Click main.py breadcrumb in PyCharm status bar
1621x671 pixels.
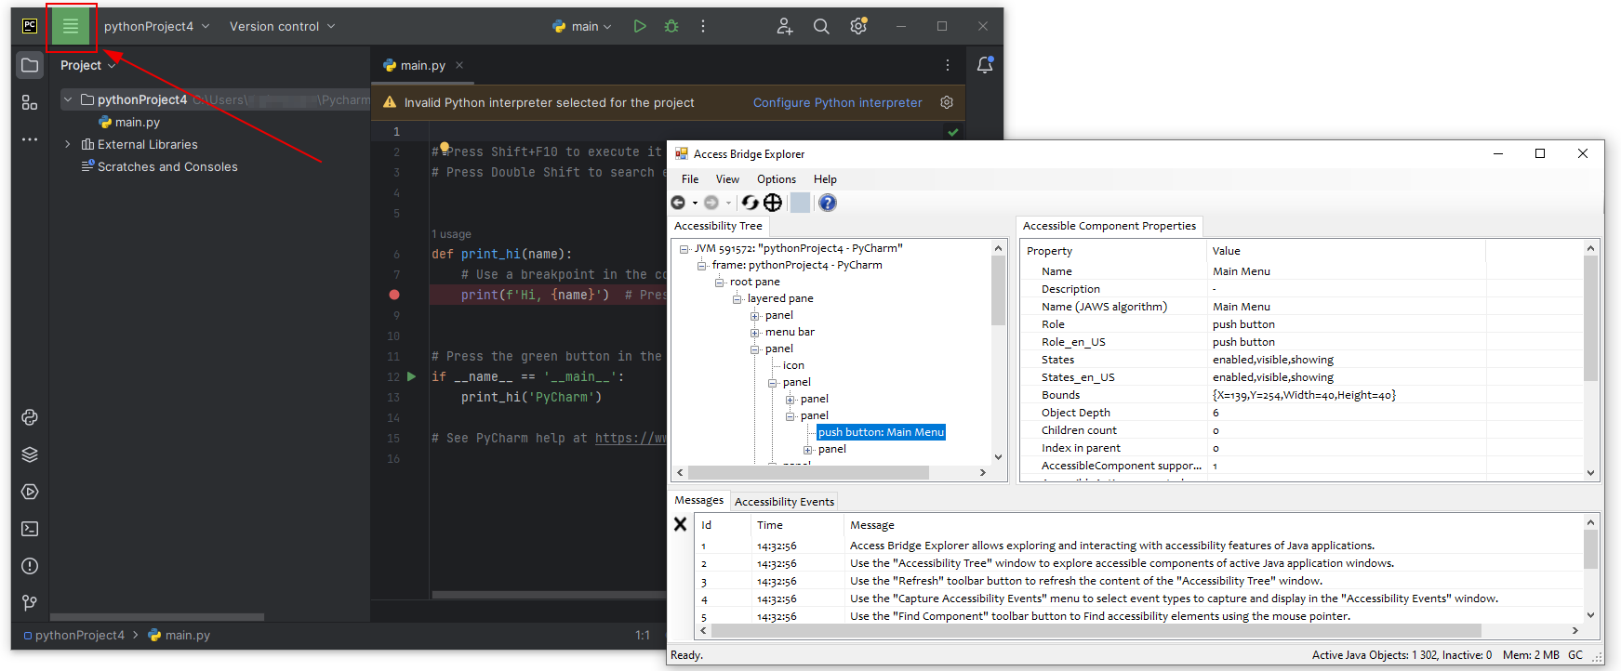[x=179, y=636]
